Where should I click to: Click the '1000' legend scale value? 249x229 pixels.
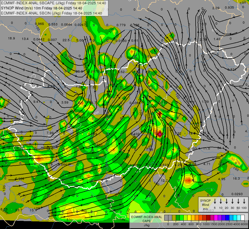206,224
